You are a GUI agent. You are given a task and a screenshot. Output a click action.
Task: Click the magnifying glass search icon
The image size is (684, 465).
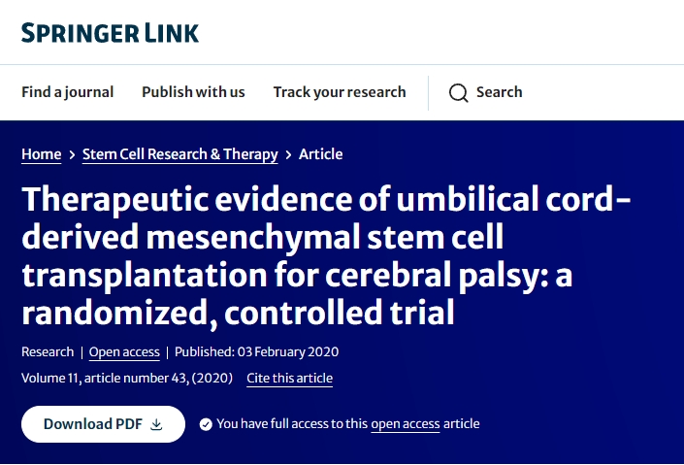point(458,93)
